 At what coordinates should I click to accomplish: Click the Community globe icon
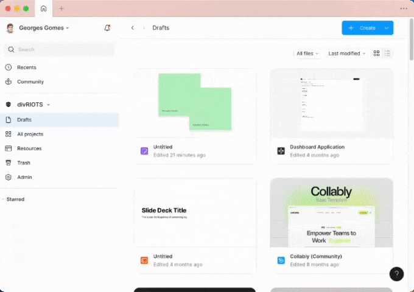9,82
